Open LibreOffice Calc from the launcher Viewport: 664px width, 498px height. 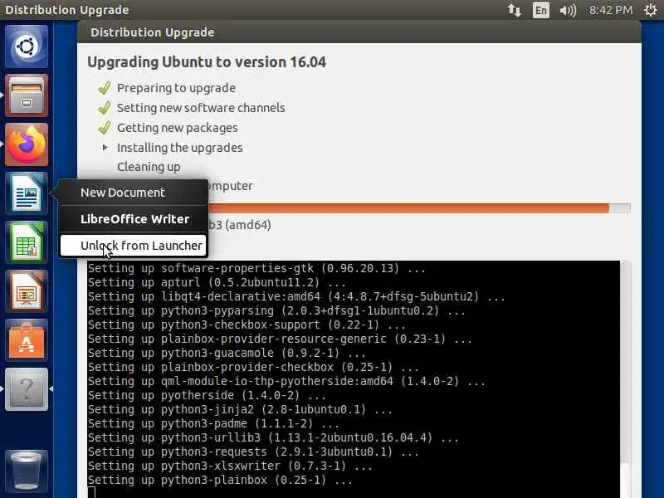coord(27,242)
